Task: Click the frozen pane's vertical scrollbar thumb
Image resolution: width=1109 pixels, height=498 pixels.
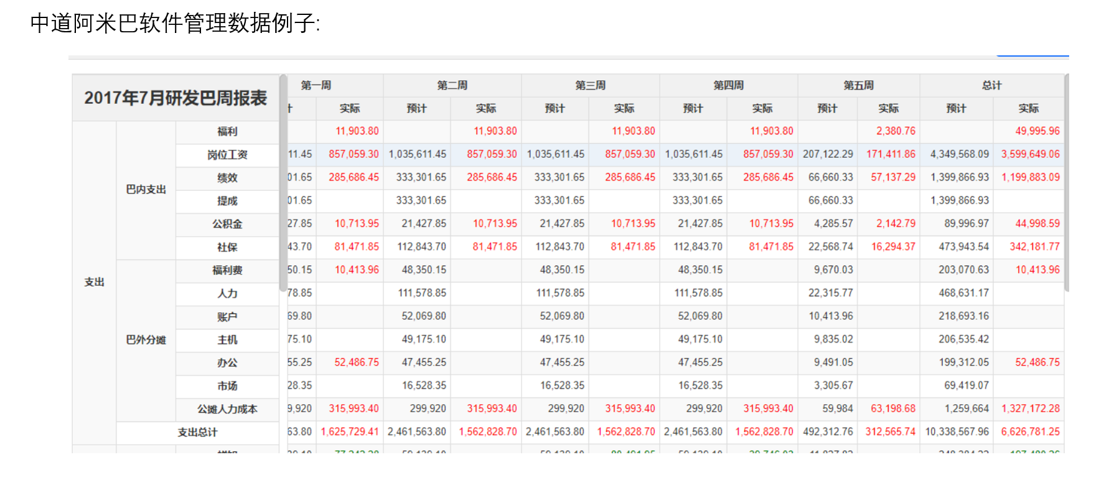Action: pyautogui.click(x=283, y=183)
